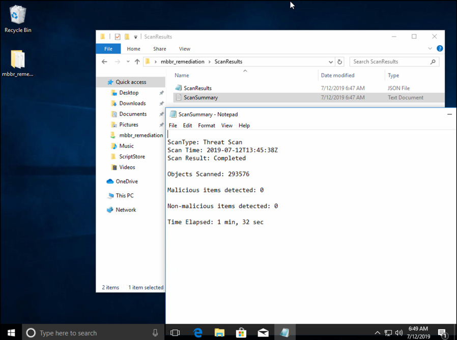Open Explorer Help via the blue question icon
457x340 pixels.
440,49
